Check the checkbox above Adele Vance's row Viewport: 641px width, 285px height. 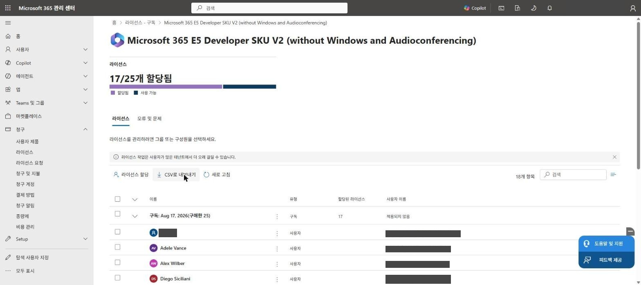tap(117, 232)
